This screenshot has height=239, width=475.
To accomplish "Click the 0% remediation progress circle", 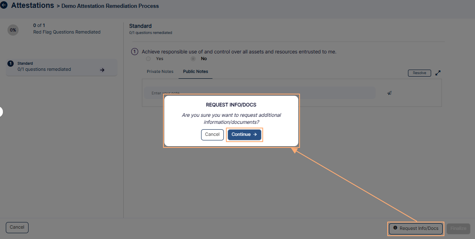I will [13, 30].
